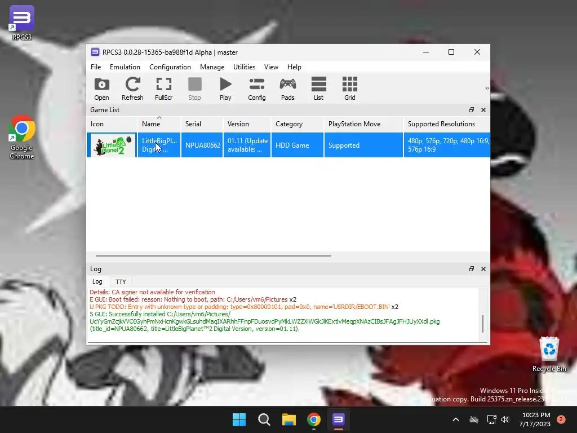This screenshot has width=577, height=433.
Task: Open taskbar Search
Action: [264, 419]
